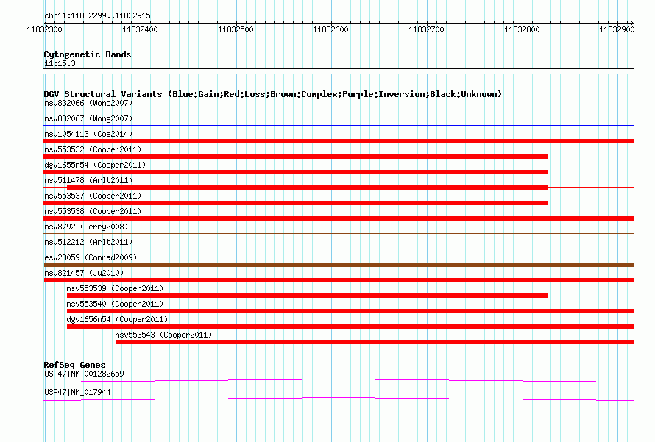Click the 11832600 ruler position
Screen dimensions: 655x442
330,29
